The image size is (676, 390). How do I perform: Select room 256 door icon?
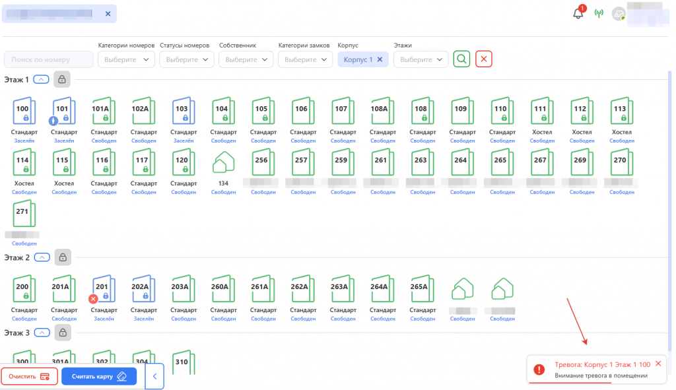coord(263,162)
